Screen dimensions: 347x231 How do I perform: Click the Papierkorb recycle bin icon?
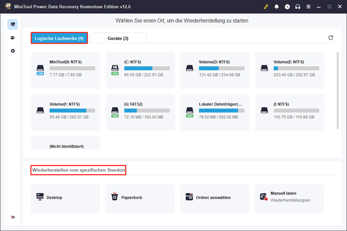115,196
